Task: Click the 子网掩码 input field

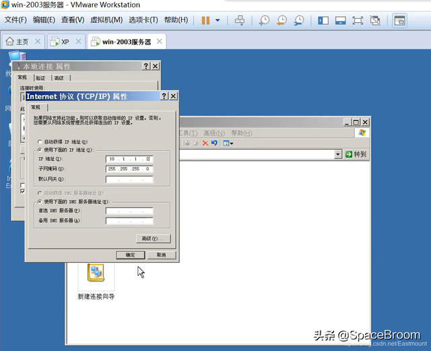Action: 129,169
